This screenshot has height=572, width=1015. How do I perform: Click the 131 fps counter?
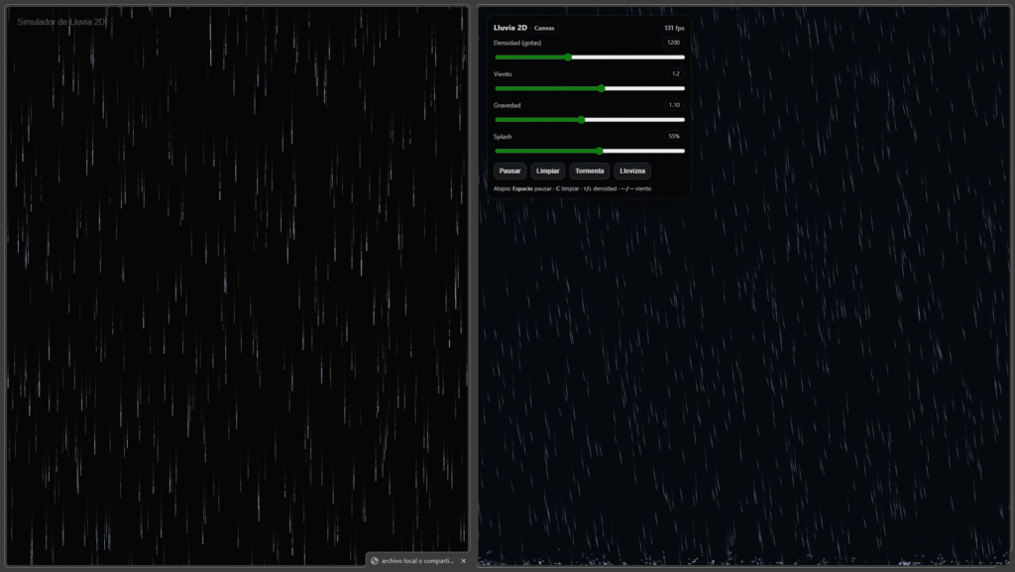click(674, 28)
